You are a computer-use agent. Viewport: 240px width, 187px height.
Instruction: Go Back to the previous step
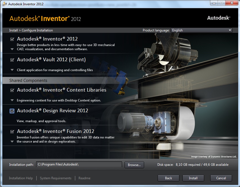pos(168,178)
